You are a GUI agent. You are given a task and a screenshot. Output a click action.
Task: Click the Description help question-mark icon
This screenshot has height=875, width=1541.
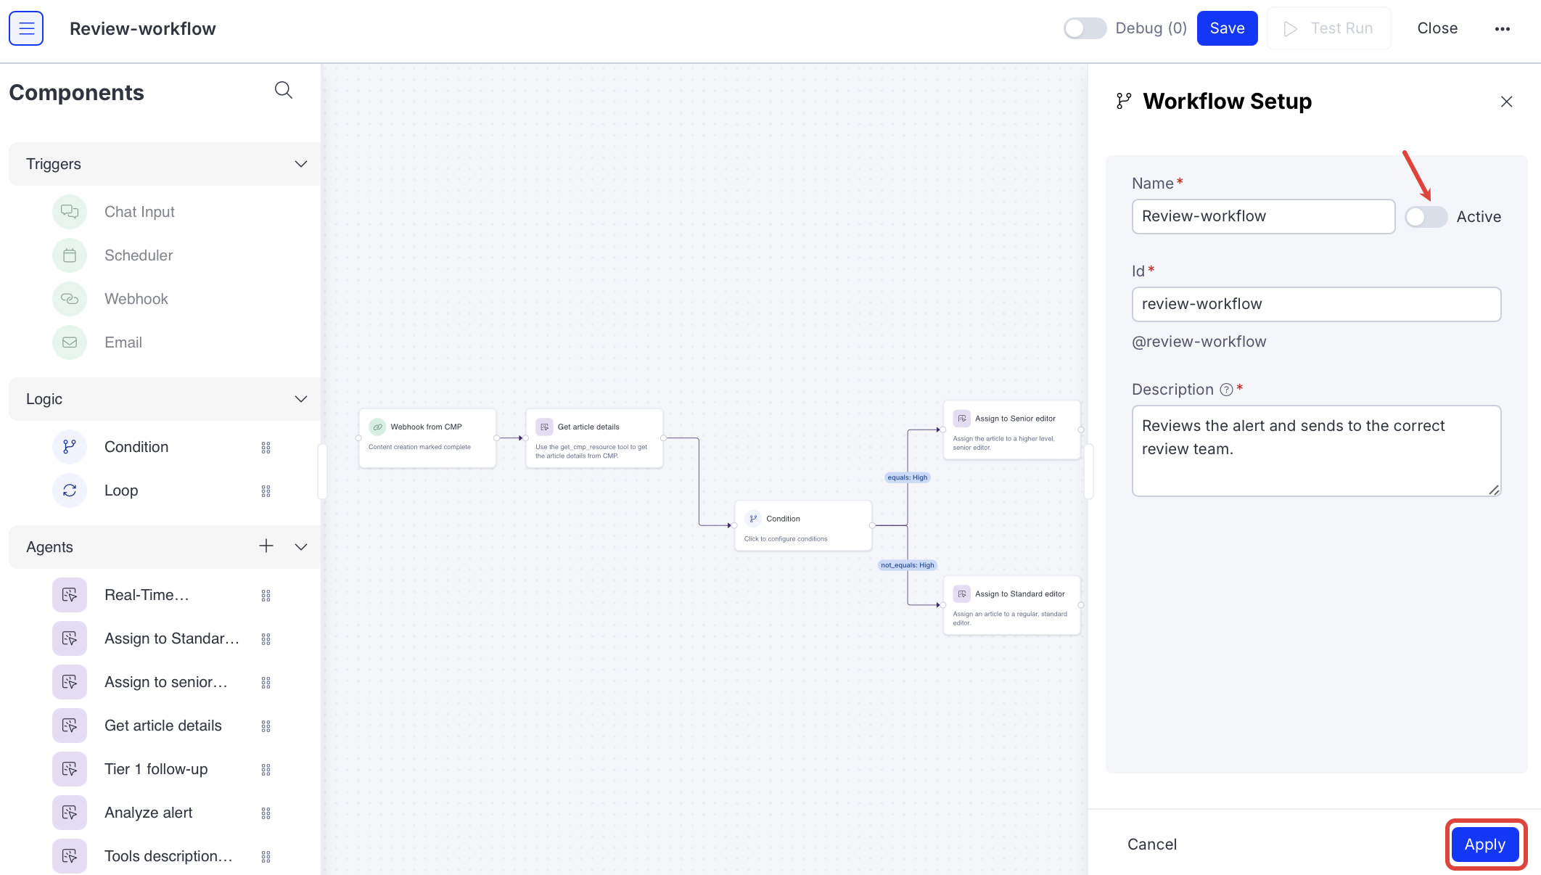(x=1226, y=390)
